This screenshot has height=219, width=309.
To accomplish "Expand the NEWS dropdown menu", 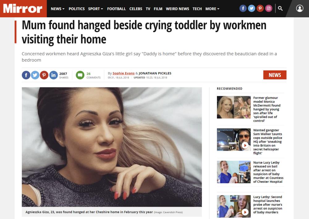I will pyautogui.click(x=57, y=9).
